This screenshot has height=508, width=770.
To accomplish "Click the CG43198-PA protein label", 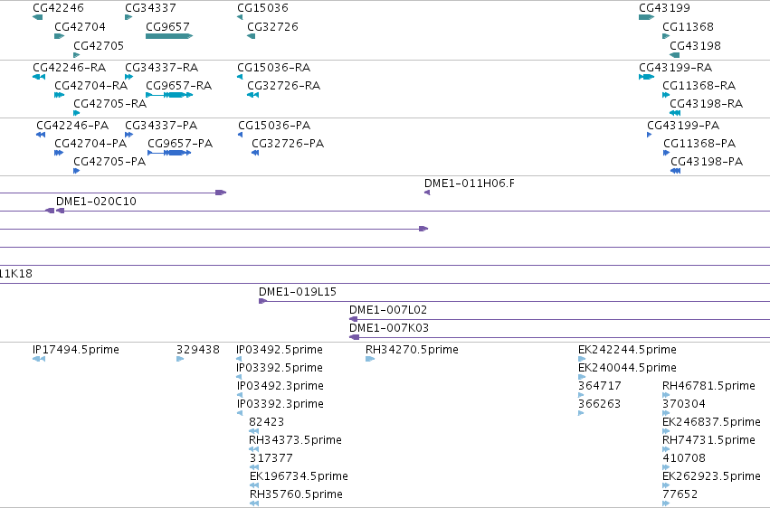I will click(x=707, y=161).
